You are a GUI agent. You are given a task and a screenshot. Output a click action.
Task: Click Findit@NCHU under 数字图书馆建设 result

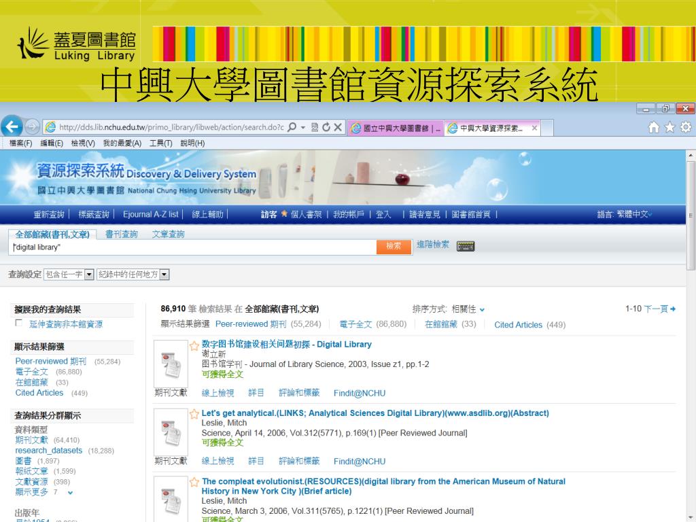click(360, 394)
